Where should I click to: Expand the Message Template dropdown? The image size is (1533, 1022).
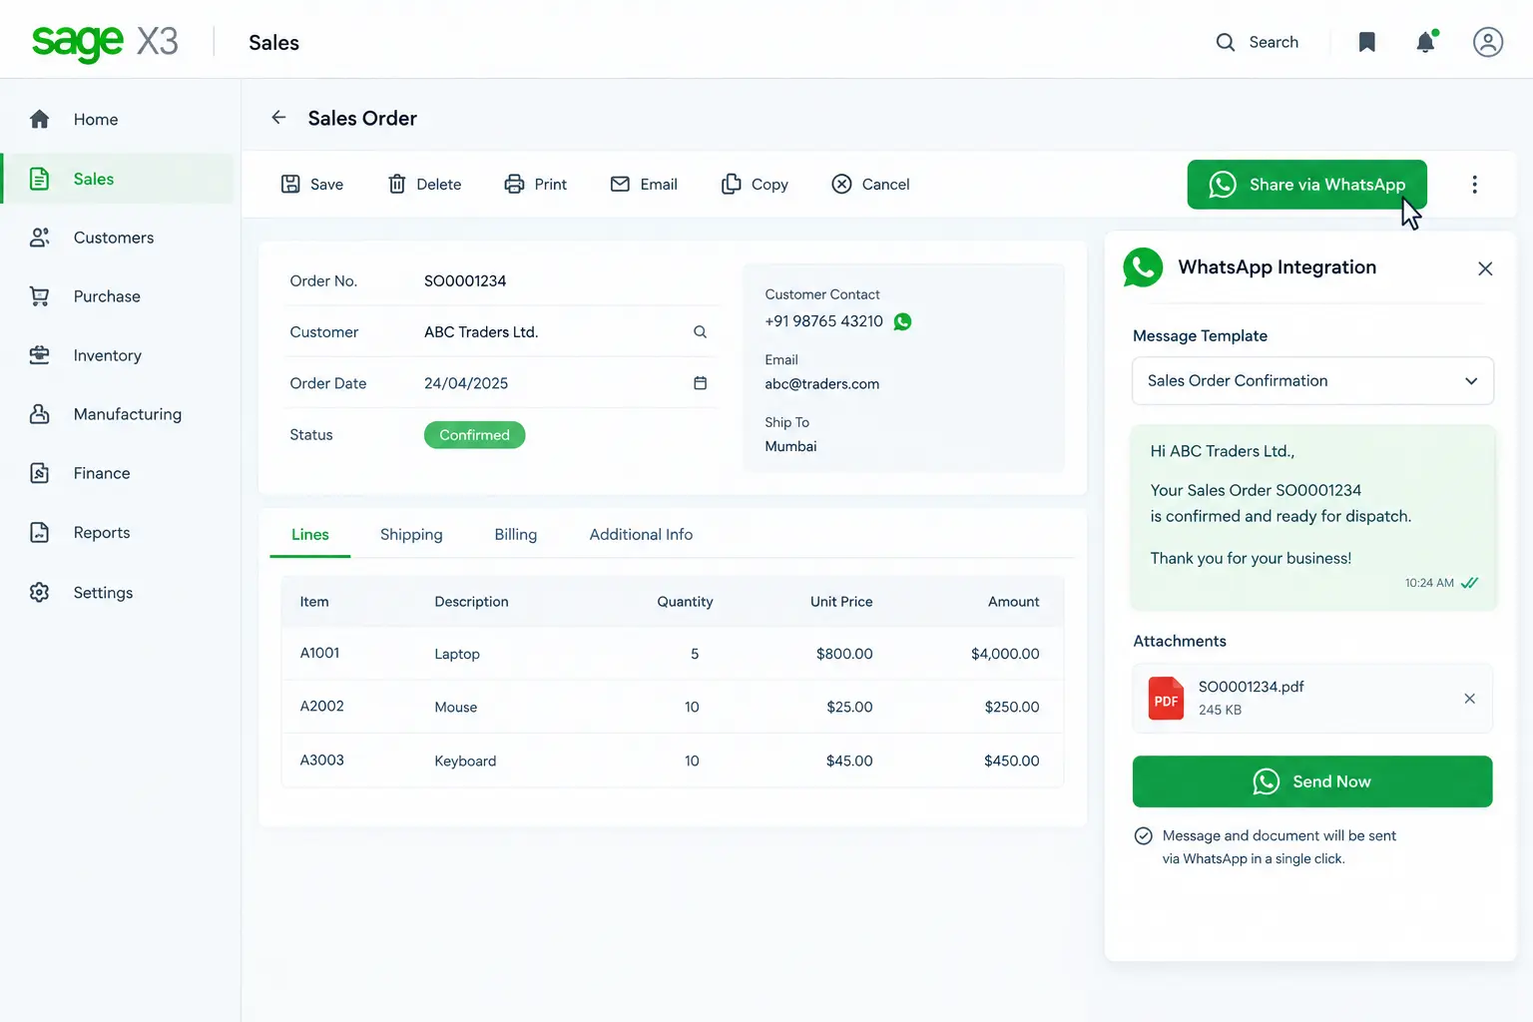(1312, 381)
